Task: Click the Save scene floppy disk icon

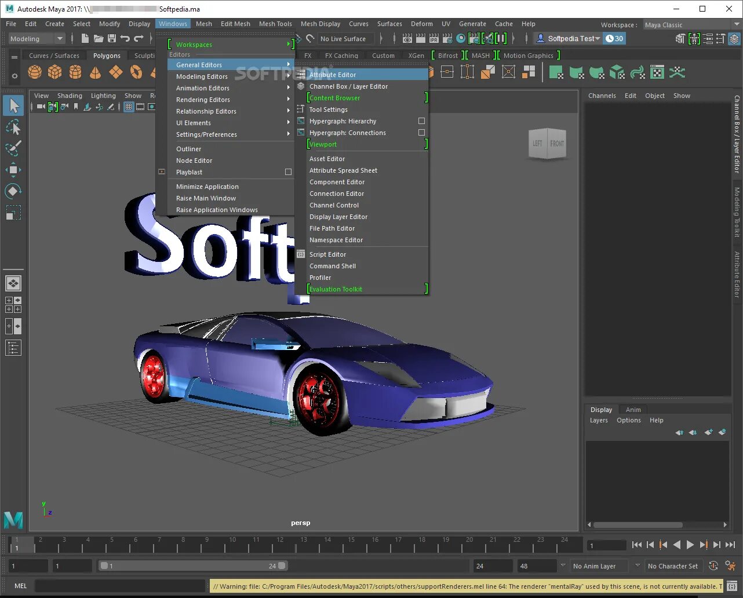Action: click(112, 39)
